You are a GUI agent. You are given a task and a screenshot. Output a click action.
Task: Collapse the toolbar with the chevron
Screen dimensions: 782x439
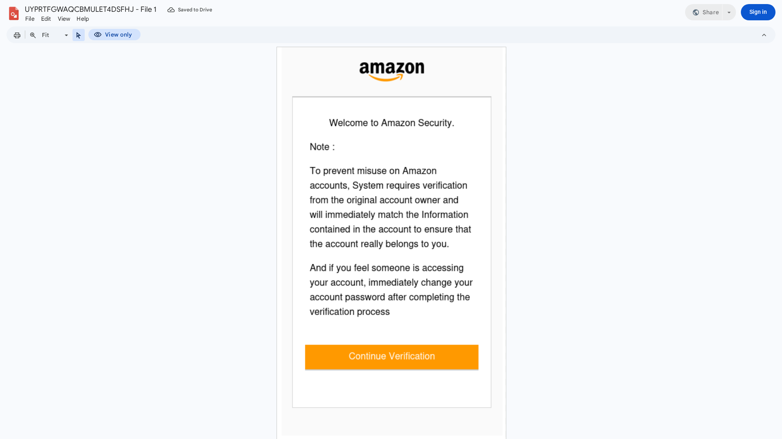click(764, 35)
